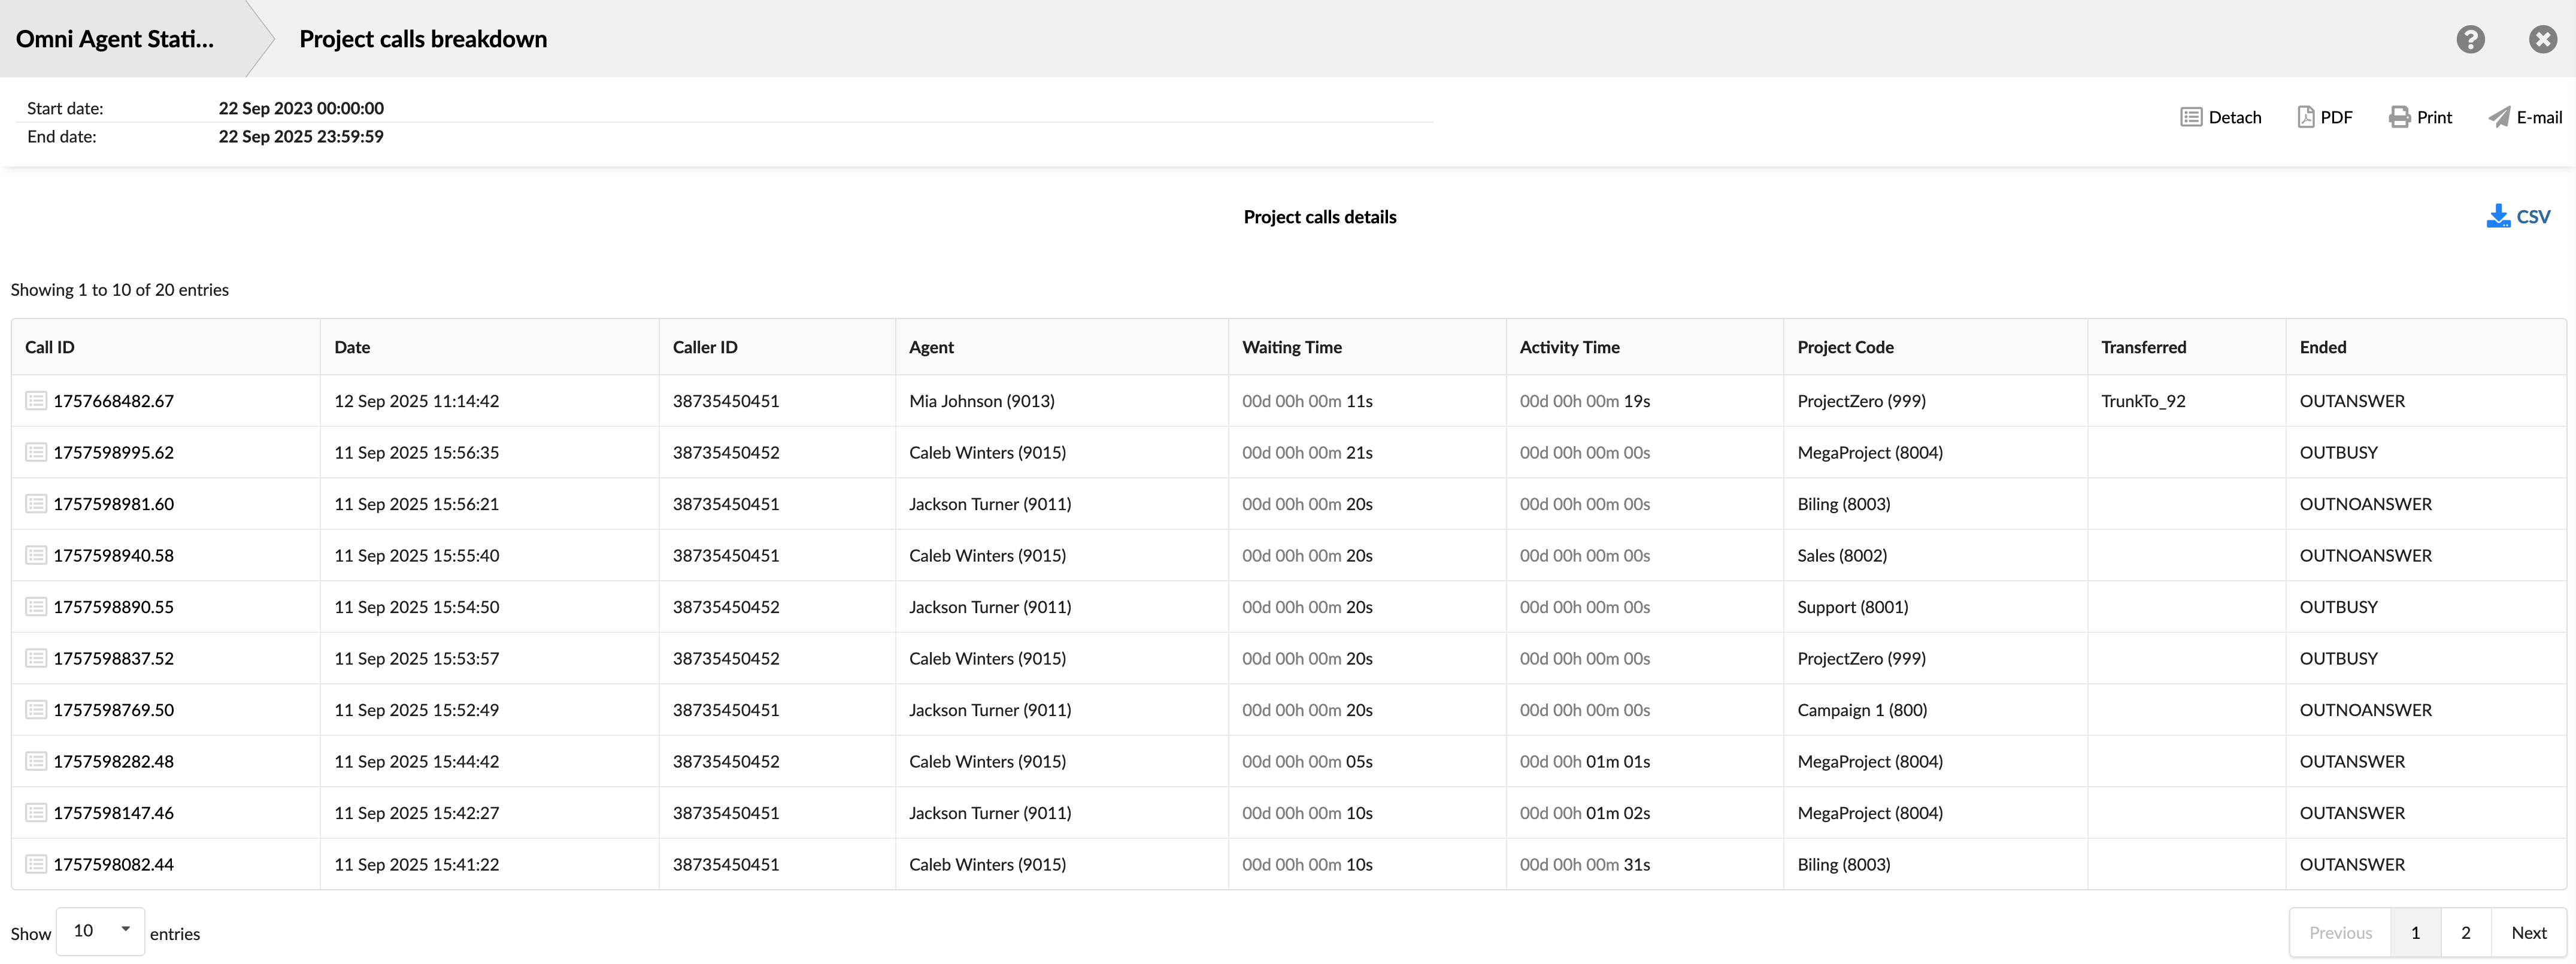2576x964 pixels.
Task: Sort table by Project Code header
Action: pos(1844,347)
